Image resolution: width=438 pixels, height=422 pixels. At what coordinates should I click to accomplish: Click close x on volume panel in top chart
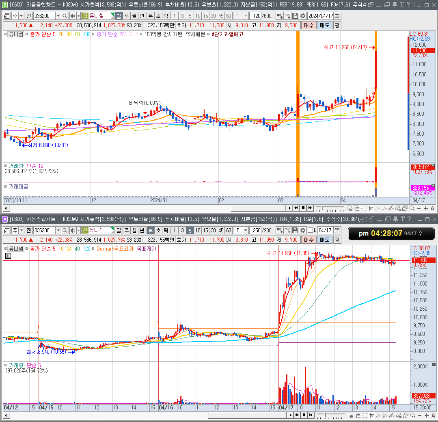coord(433,165)
